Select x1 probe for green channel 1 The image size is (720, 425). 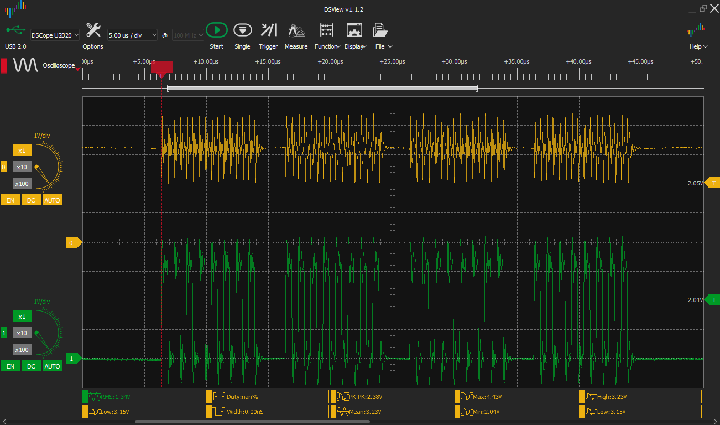(x=22, y=317)
